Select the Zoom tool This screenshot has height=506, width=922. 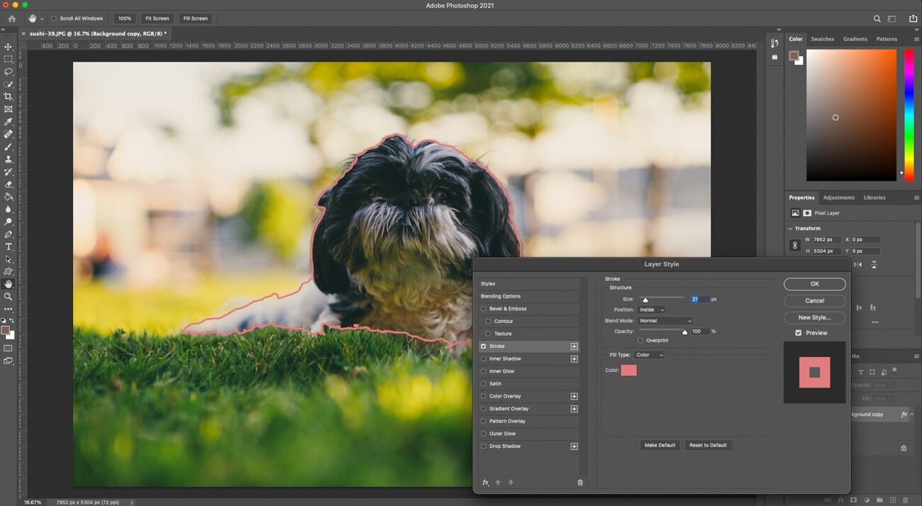9,297
